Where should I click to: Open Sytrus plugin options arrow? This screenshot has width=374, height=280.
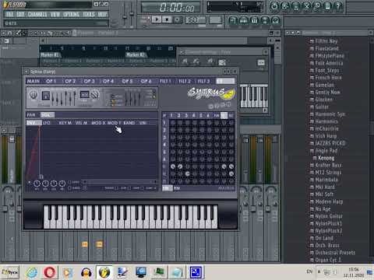point(26,72)
